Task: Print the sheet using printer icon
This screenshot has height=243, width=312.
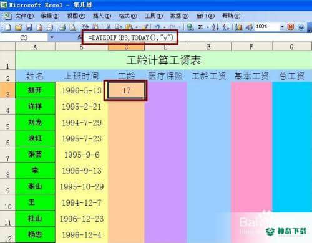Action: 62,27
